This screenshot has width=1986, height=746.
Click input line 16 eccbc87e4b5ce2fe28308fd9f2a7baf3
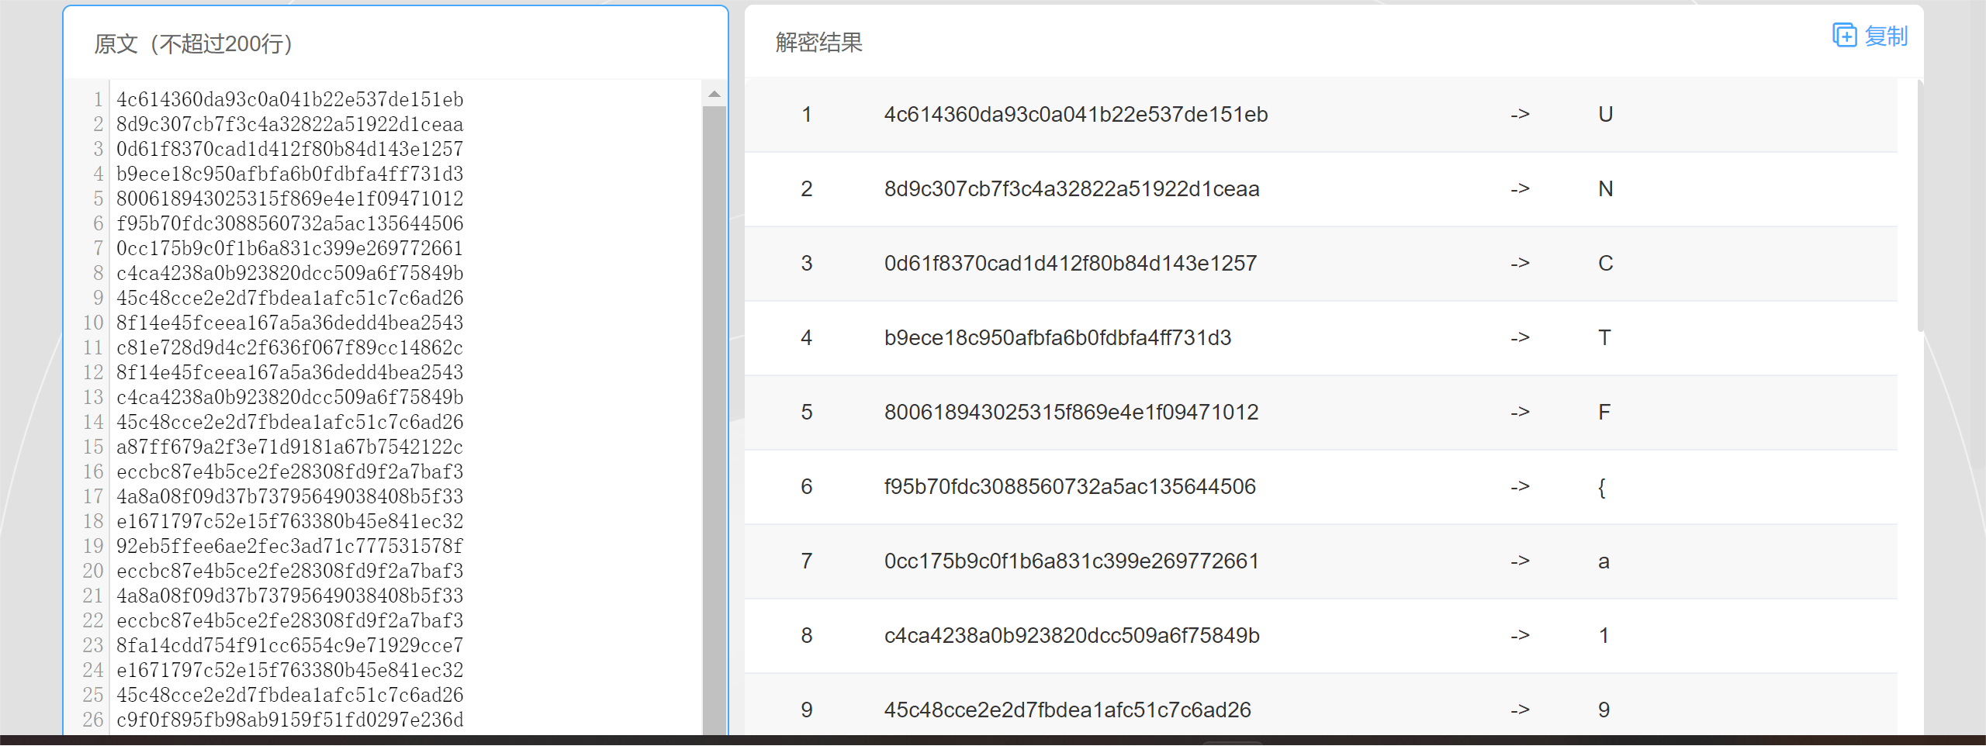(x=290, y=471)
